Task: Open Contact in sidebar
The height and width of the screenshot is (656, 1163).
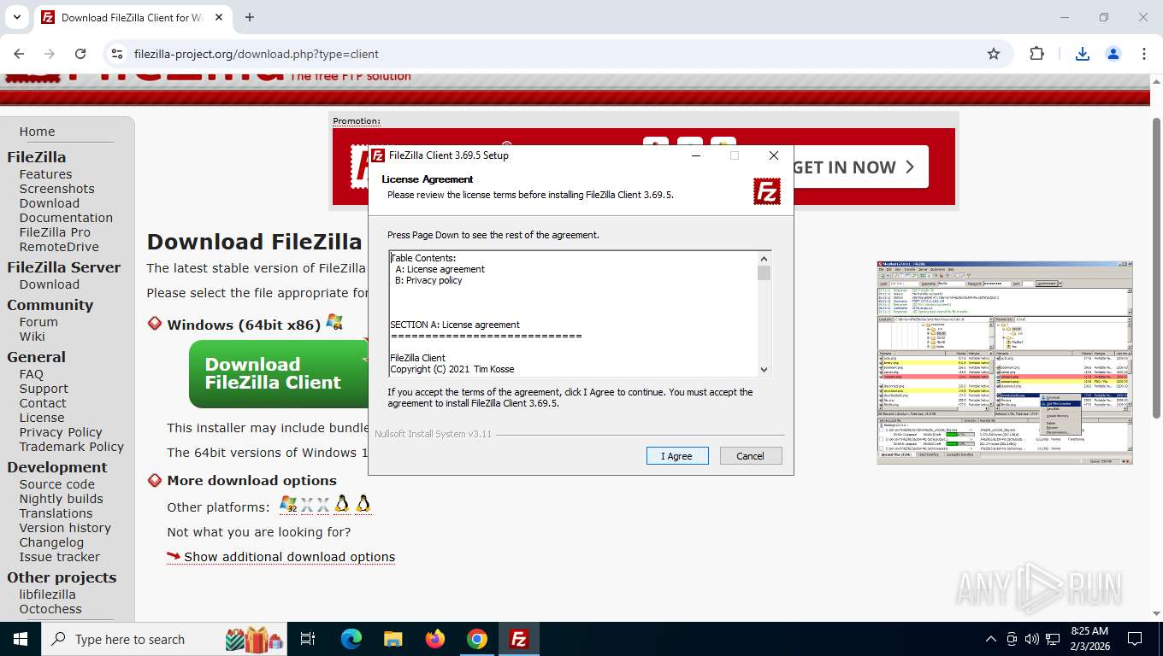Action: click(43, 403)
